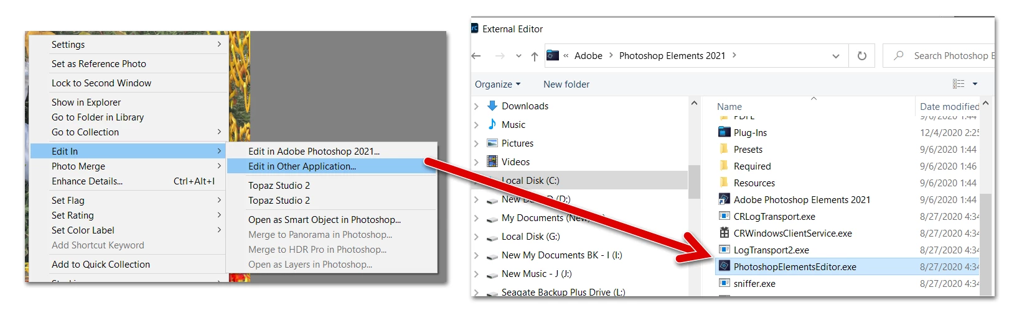The width and height of the screenshot is (1032, 313).
Task: Choose Edit in Other Application
Action: click(x=332, y=166)
